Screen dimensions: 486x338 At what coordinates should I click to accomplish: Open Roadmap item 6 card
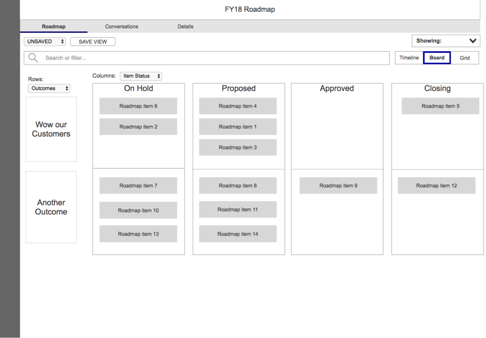[138, 106]
